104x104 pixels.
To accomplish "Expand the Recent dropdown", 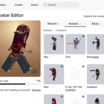I will [54, 24].
